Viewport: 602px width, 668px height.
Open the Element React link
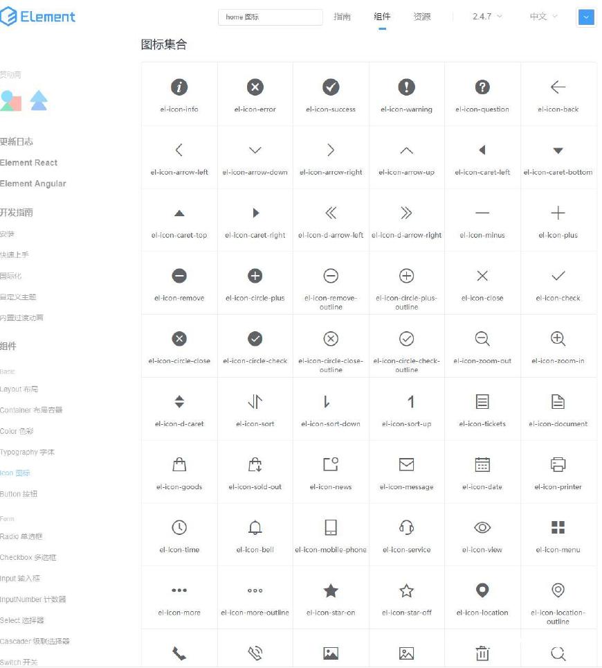point(28,163)
